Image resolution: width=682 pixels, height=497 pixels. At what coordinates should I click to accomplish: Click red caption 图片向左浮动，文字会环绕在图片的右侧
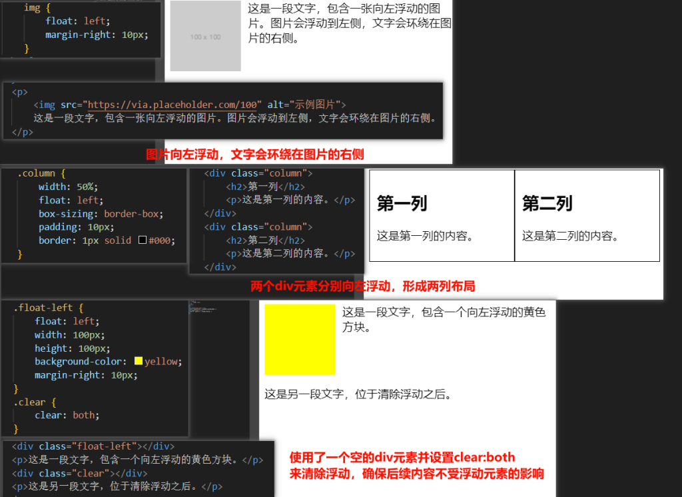(255, 155)
